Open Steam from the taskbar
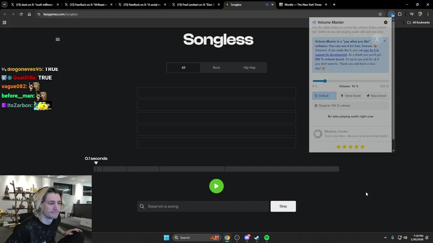 coord(257,238)
